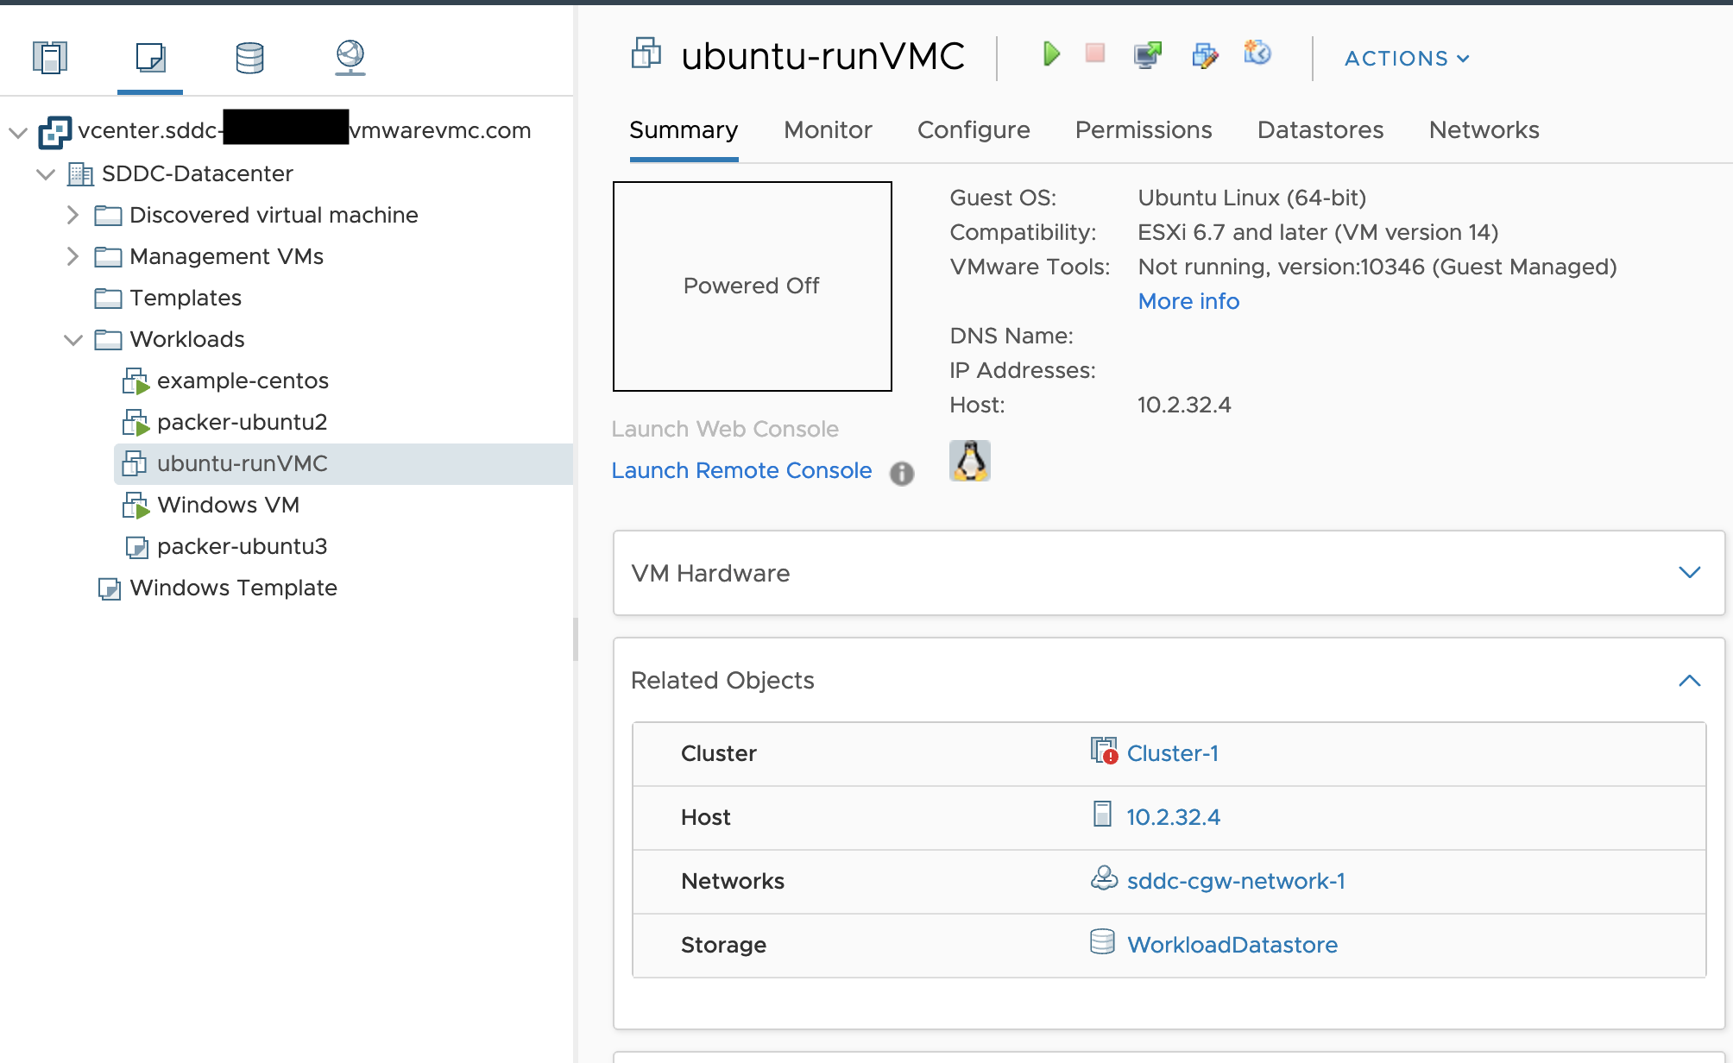The height and width of the screenshot is (1063, 1733).
Task: Open the Hosts and Clusters inventory view
Action: tap(50, 57)
